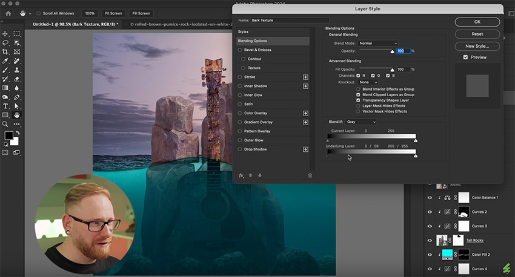Click the New Style... button

coord(477,46)
